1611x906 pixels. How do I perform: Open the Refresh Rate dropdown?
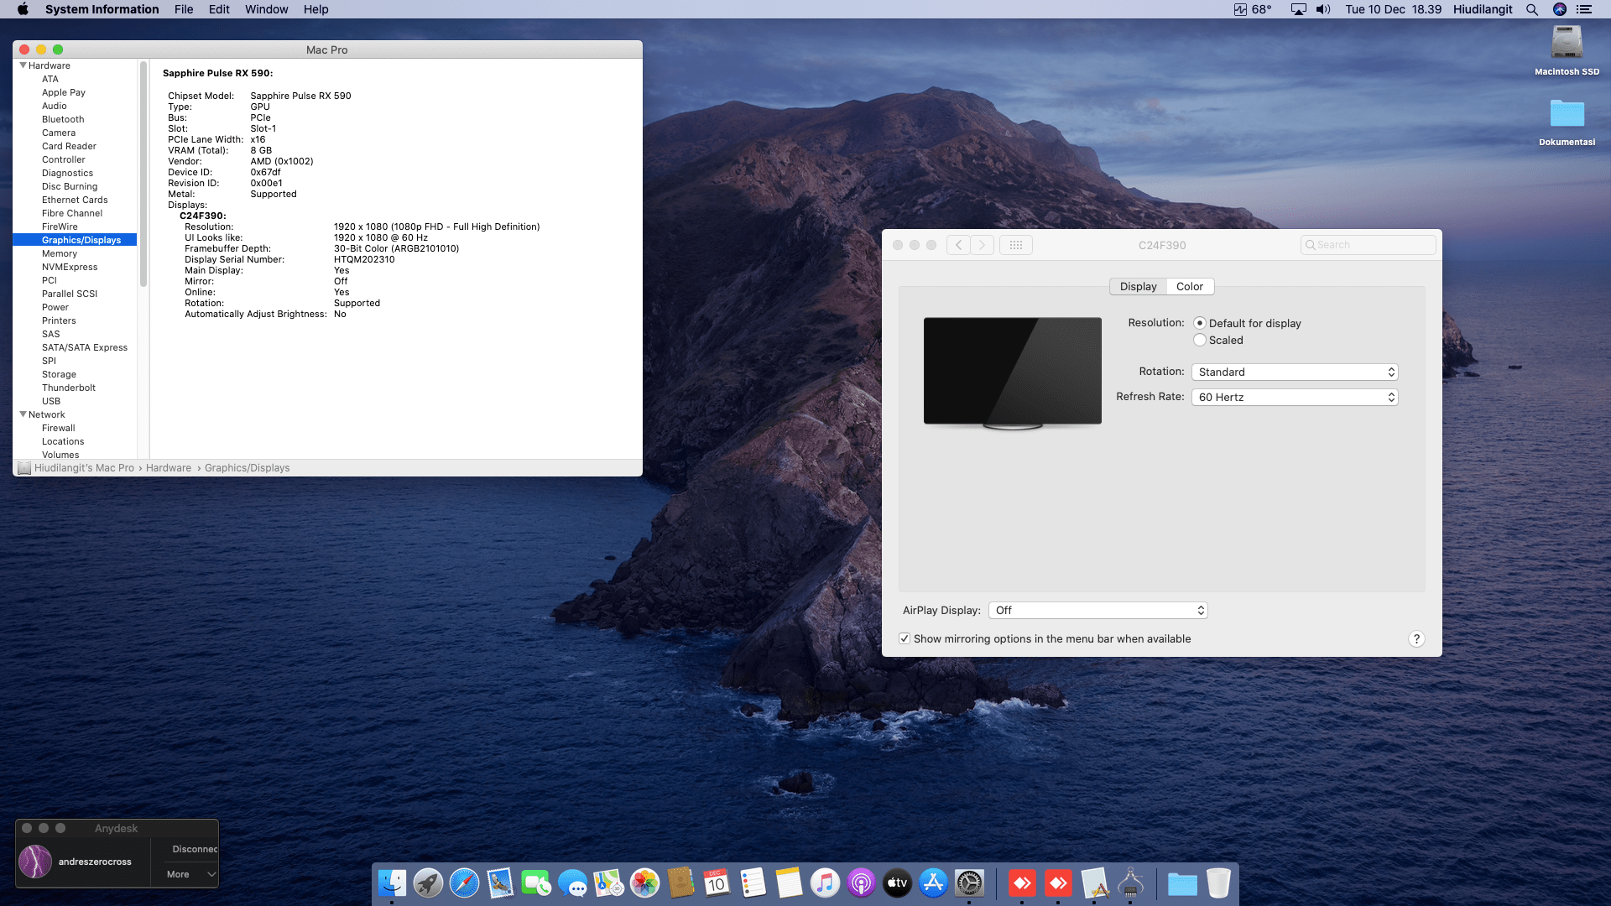pos(1295,397)
